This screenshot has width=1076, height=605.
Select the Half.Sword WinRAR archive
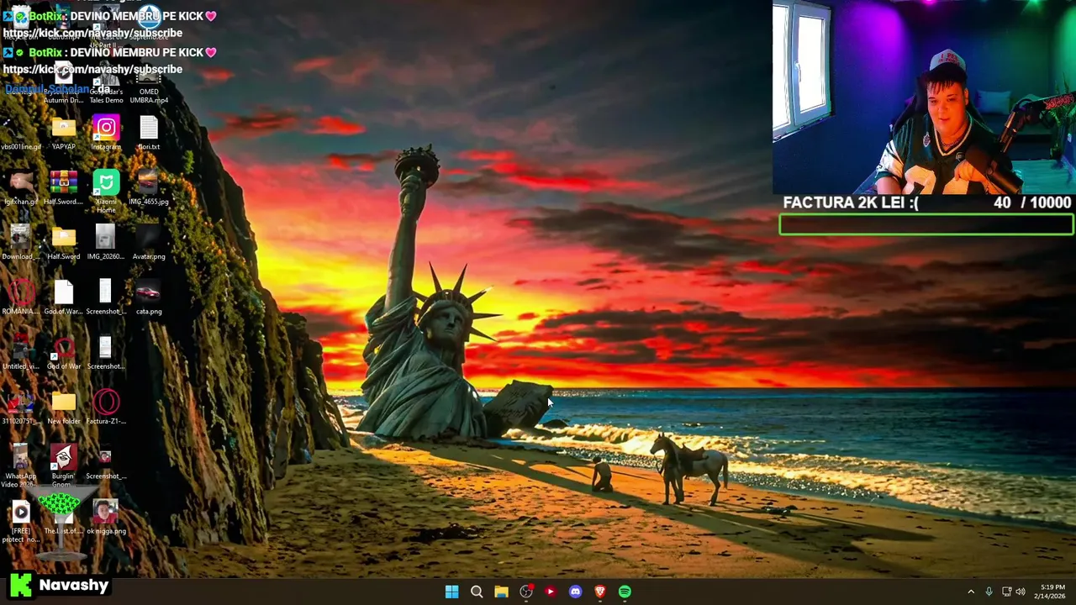coord(63,188)
